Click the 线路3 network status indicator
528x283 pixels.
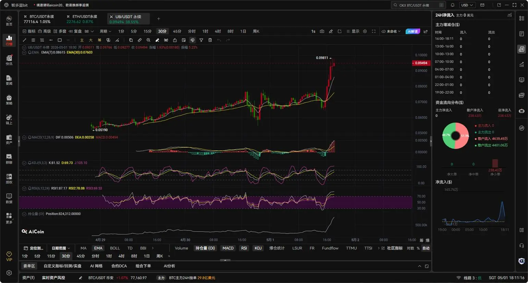[x=469, y=278]
